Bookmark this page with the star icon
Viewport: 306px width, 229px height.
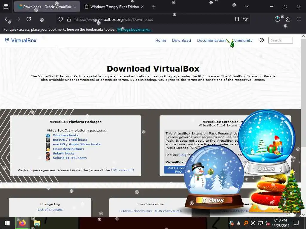(245, 19)
